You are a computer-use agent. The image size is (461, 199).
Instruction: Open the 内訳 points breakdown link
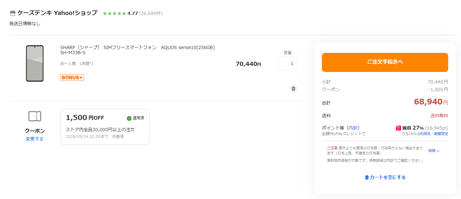pos(353,128)
